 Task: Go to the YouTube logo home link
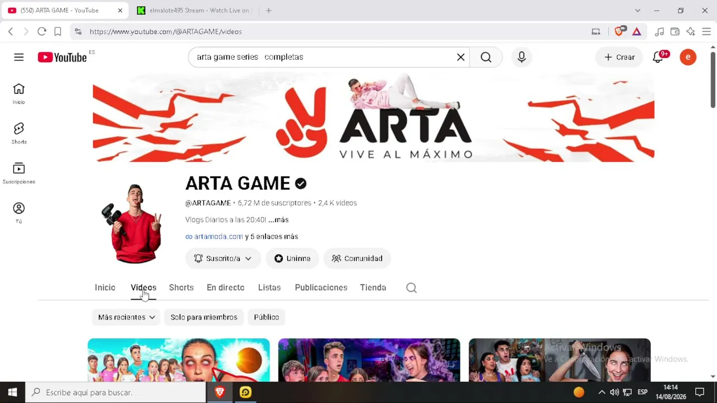coord(62,57)
